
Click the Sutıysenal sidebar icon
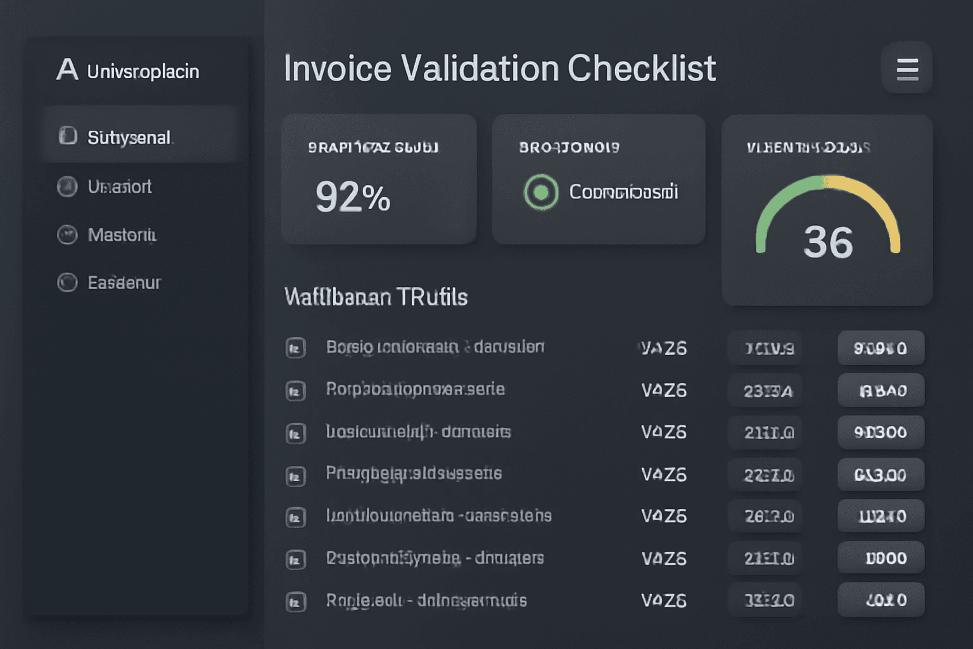tap(68, 136)
